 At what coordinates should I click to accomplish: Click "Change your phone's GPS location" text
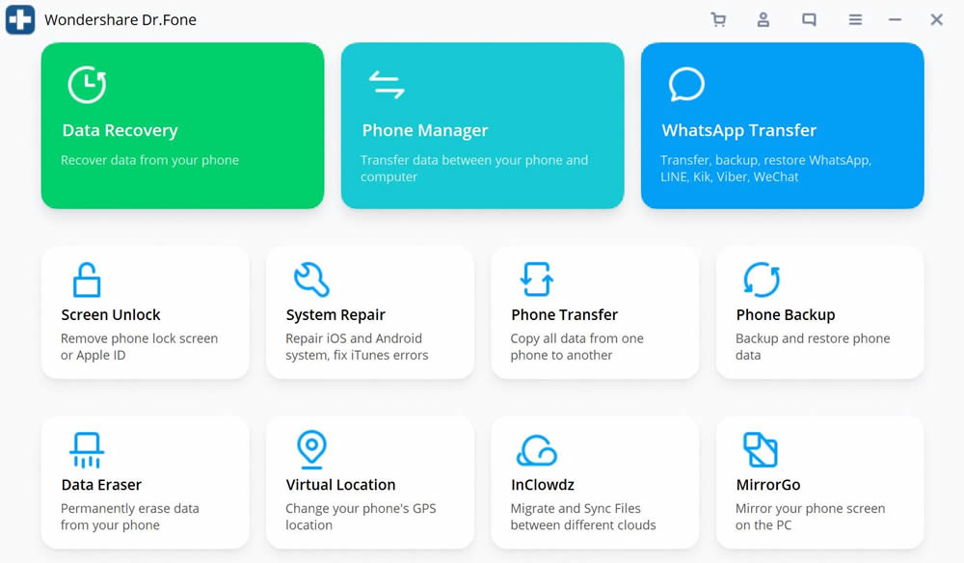click(x=361, y=517)
